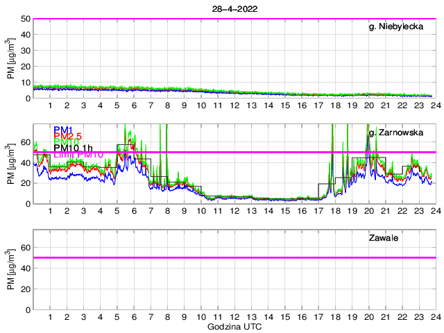
Task: Click hour 24 tick below the Niebylecka chart
Action: tap(435, 105)
